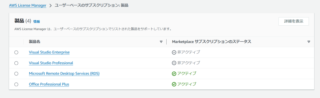This screenshot has height=98, width=320.
Task: Select the Visual Studio Enterprise radio button
Action: coord(16,52)
